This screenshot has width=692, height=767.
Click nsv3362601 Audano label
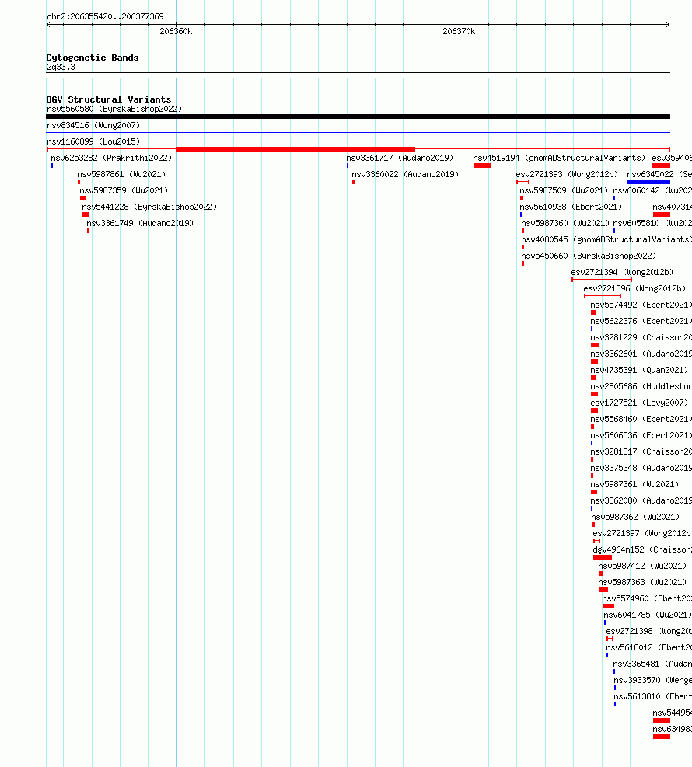coord(641,354)
